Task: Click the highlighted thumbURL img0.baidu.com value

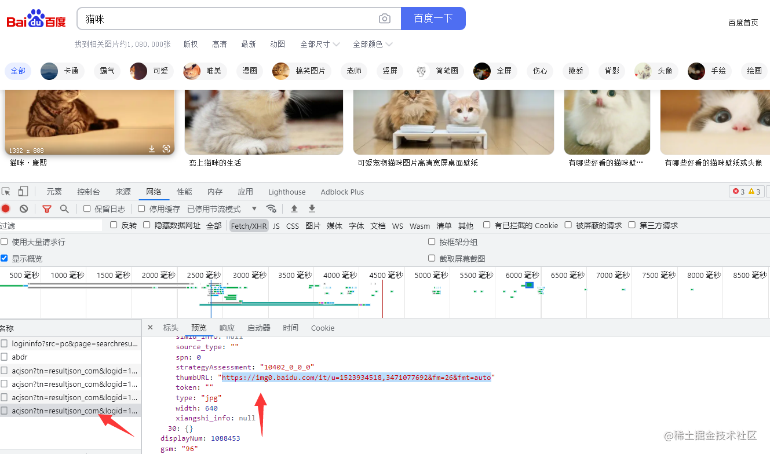Action: tap(357, 378)
